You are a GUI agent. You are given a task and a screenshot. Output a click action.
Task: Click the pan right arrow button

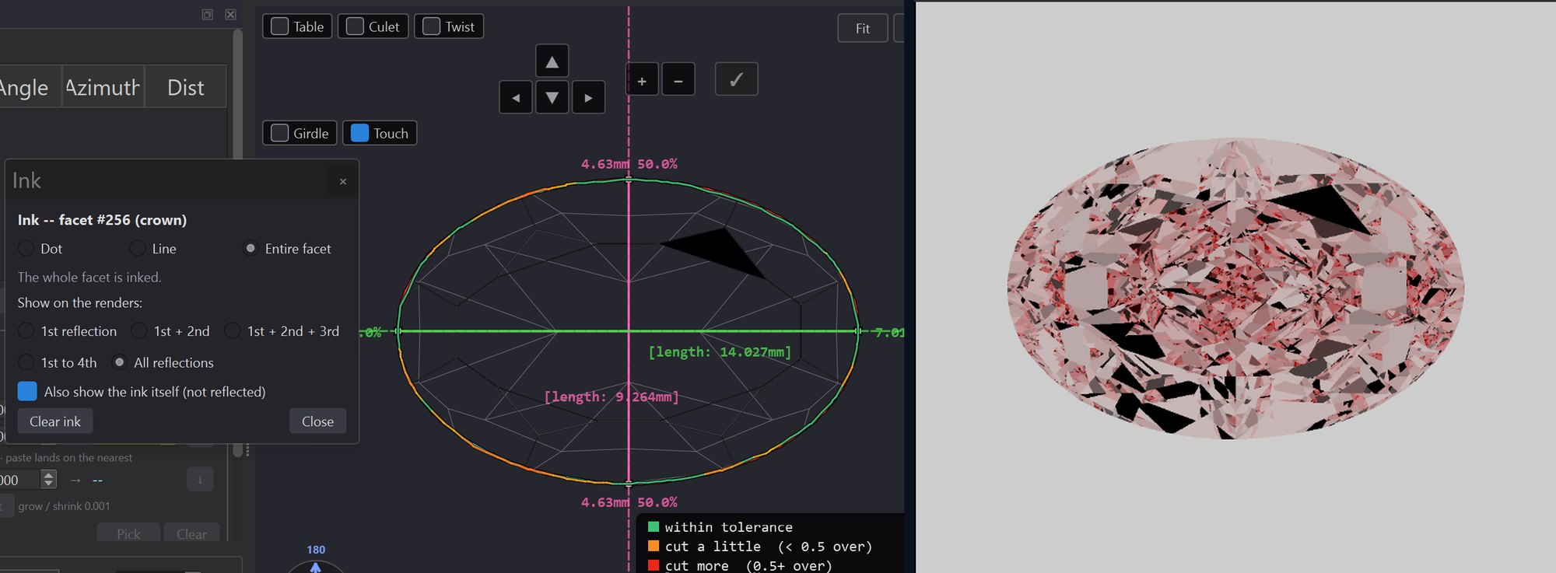pos(588,97)
